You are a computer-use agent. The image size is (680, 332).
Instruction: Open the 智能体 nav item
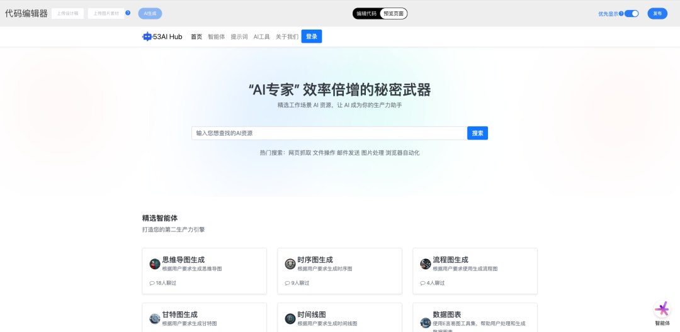(x=217, y=37)
